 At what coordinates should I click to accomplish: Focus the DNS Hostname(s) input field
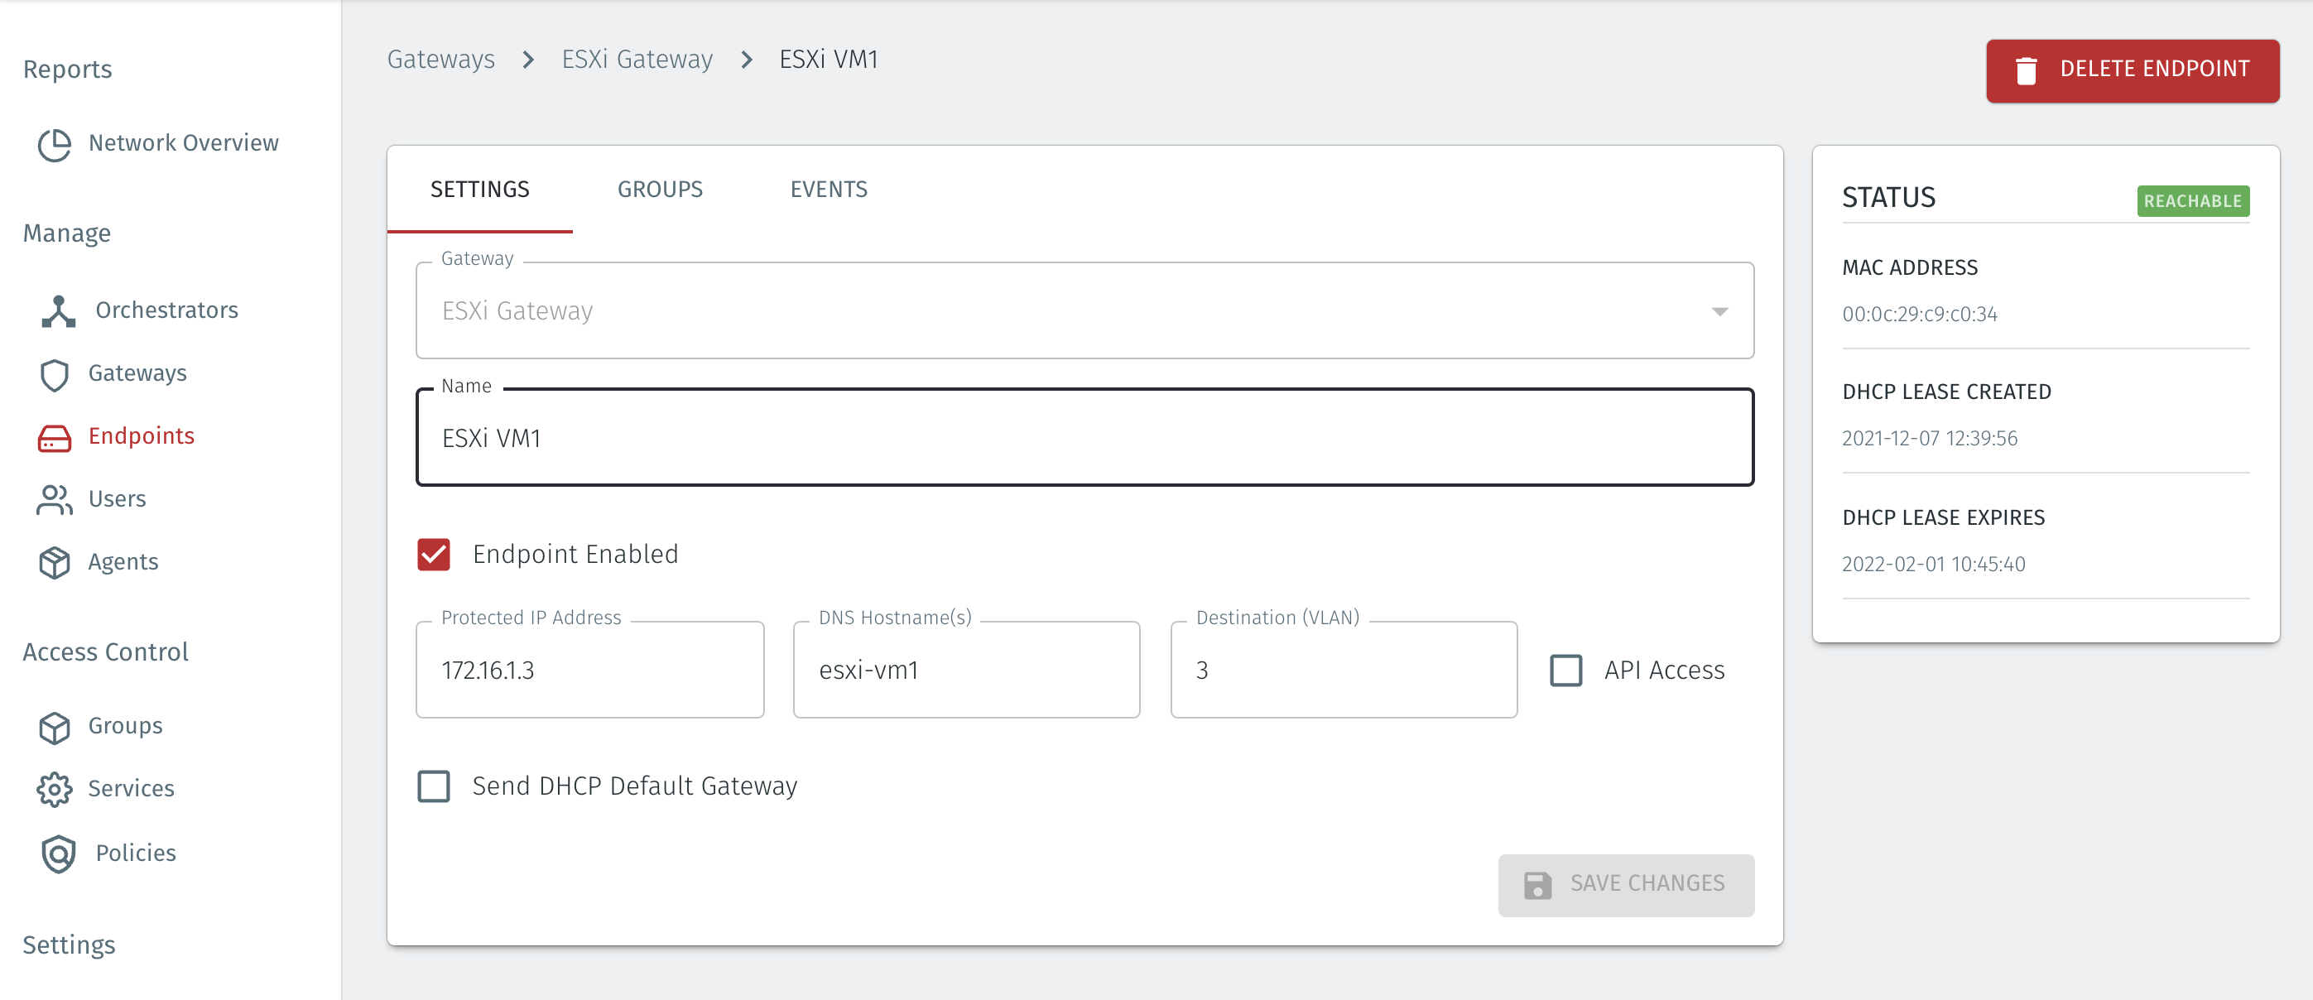coord(966,671)
